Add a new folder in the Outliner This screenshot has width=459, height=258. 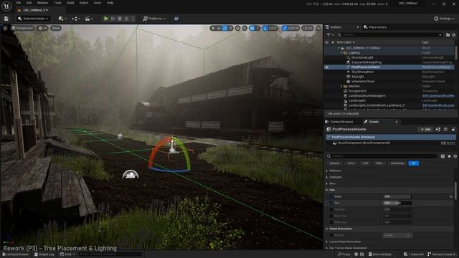tap(448, 35)
